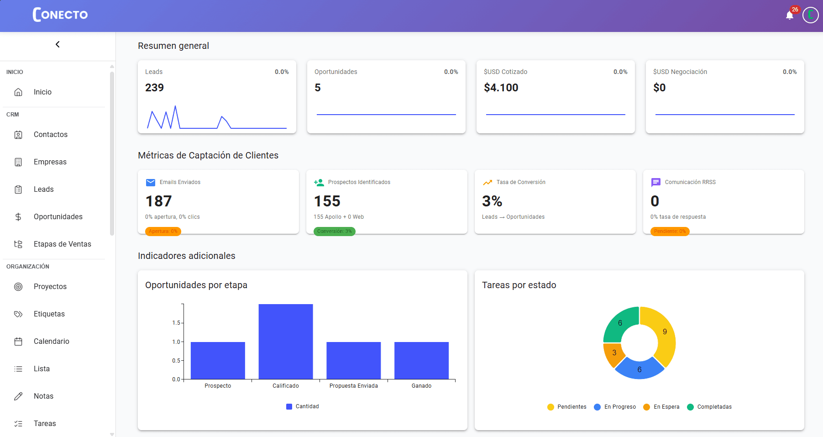Open Etapas de Ventas

click(62, 244)
